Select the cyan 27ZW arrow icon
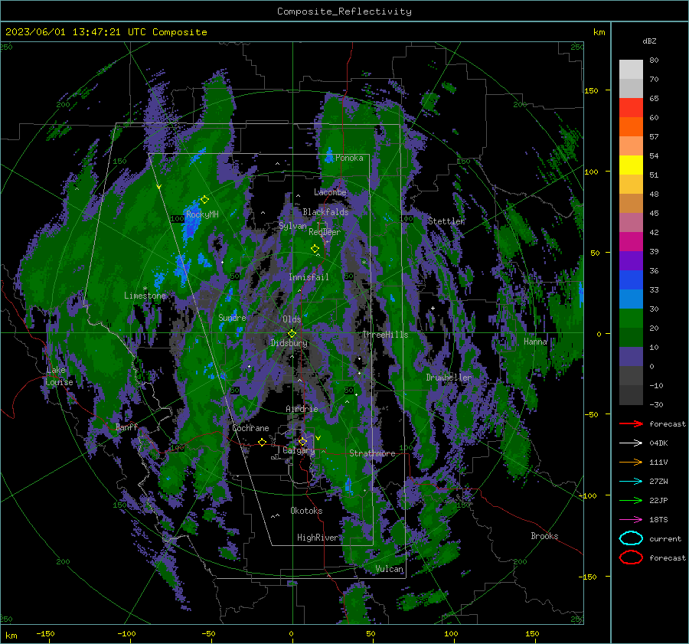This screenshot has width=689, height=644. point(631,482)
